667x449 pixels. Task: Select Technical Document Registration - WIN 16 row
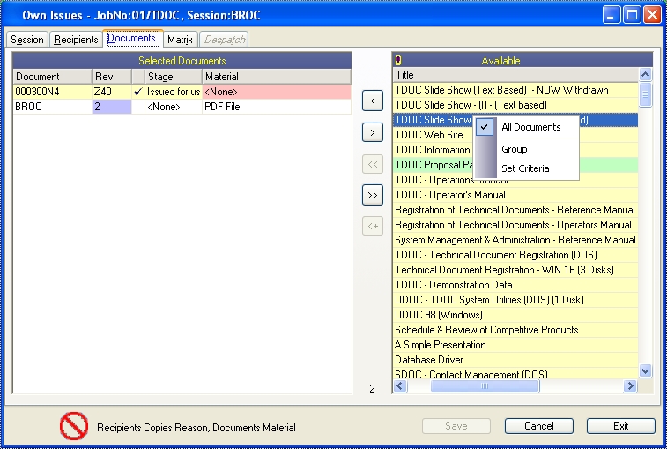coord(515,270)
